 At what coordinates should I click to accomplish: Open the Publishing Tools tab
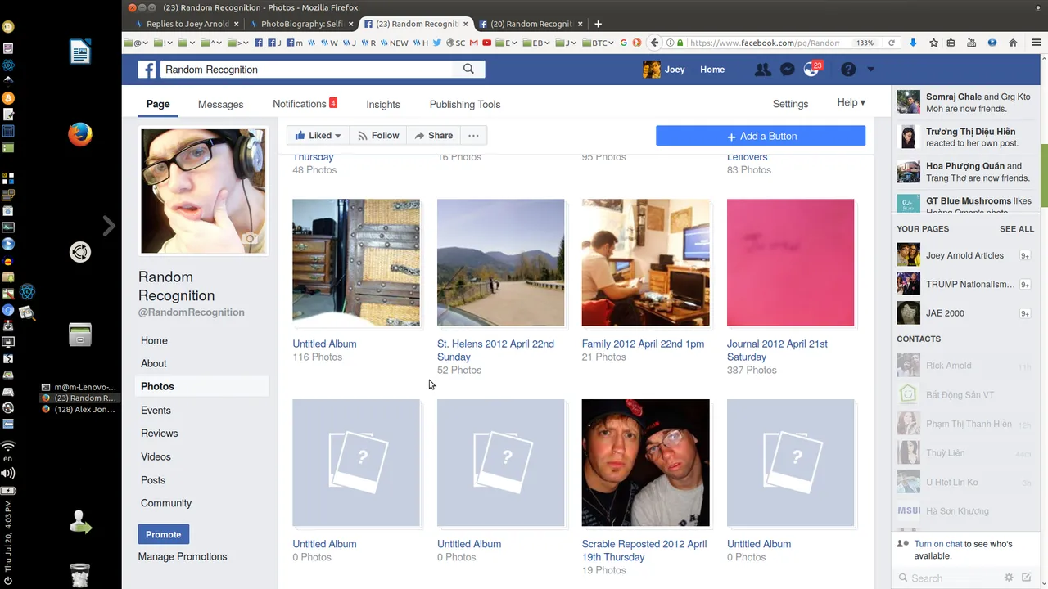tap(464, 105)
